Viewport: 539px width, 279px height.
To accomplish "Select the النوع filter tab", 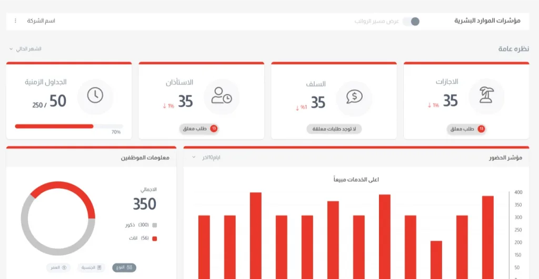I will pos(124,267).
